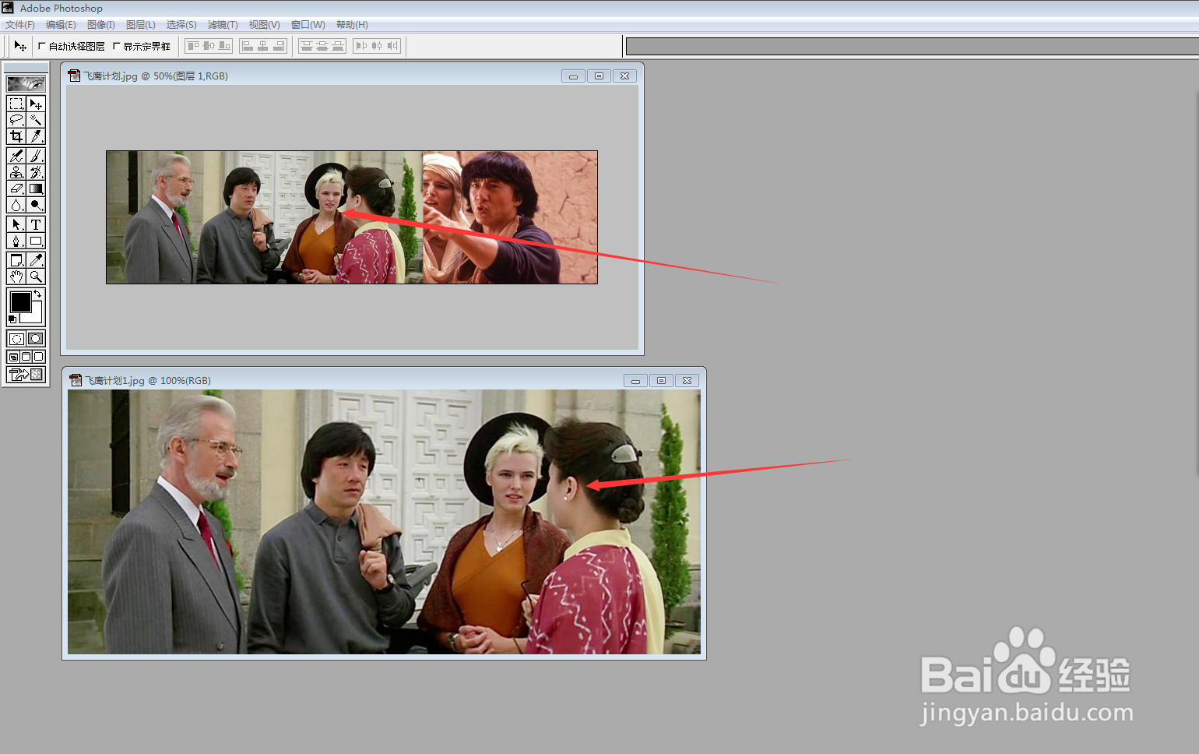Enable 显示定界框 checkbox
The image size is (1199, 754).
pyautogui.click(x=117, y=46)
